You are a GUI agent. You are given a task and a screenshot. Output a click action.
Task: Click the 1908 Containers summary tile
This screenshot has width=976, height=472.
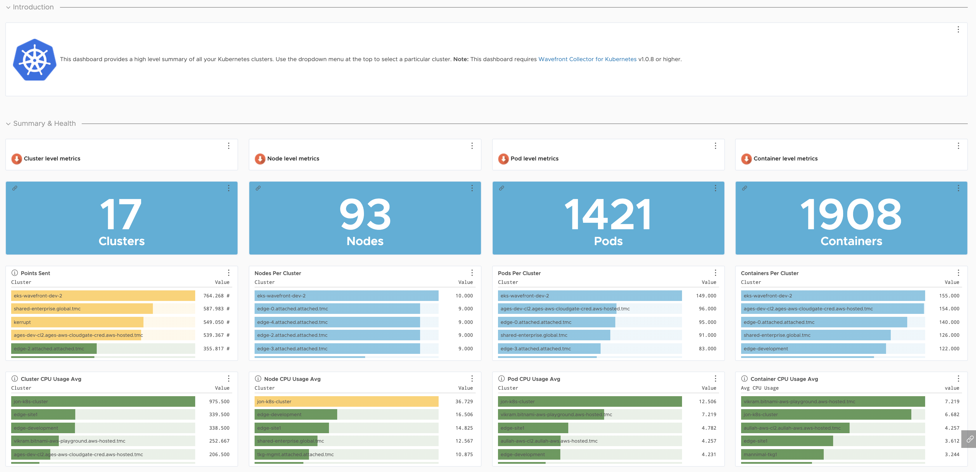851,218
